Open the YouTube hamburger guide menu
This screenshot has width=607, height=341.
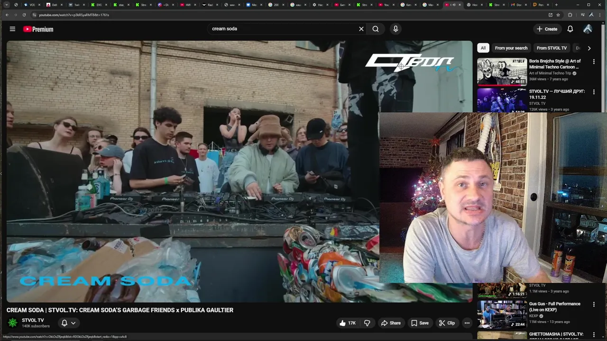point(12,29)
